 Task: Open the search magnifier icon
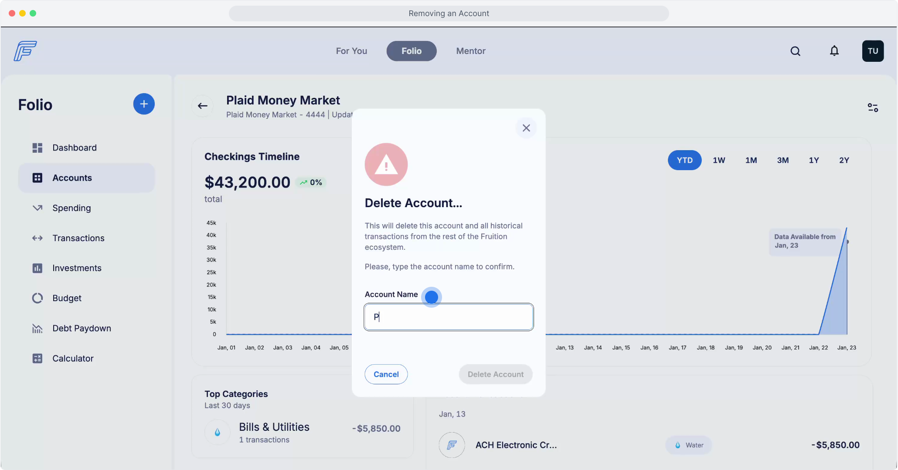click(795, 51)
